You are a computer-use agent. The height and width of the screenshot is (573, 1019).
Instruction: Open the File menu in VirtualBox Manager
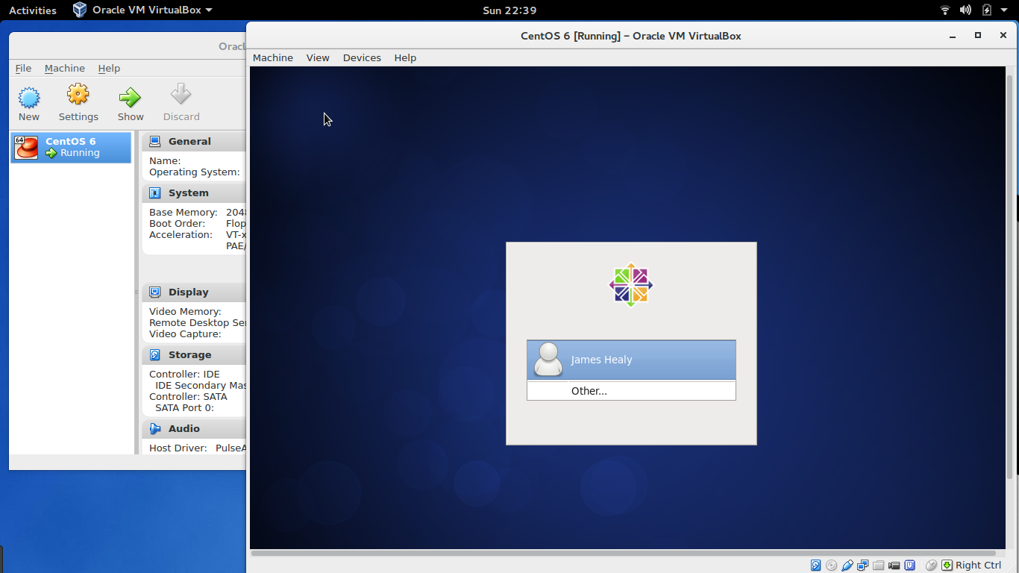click(x=23, y=68)
